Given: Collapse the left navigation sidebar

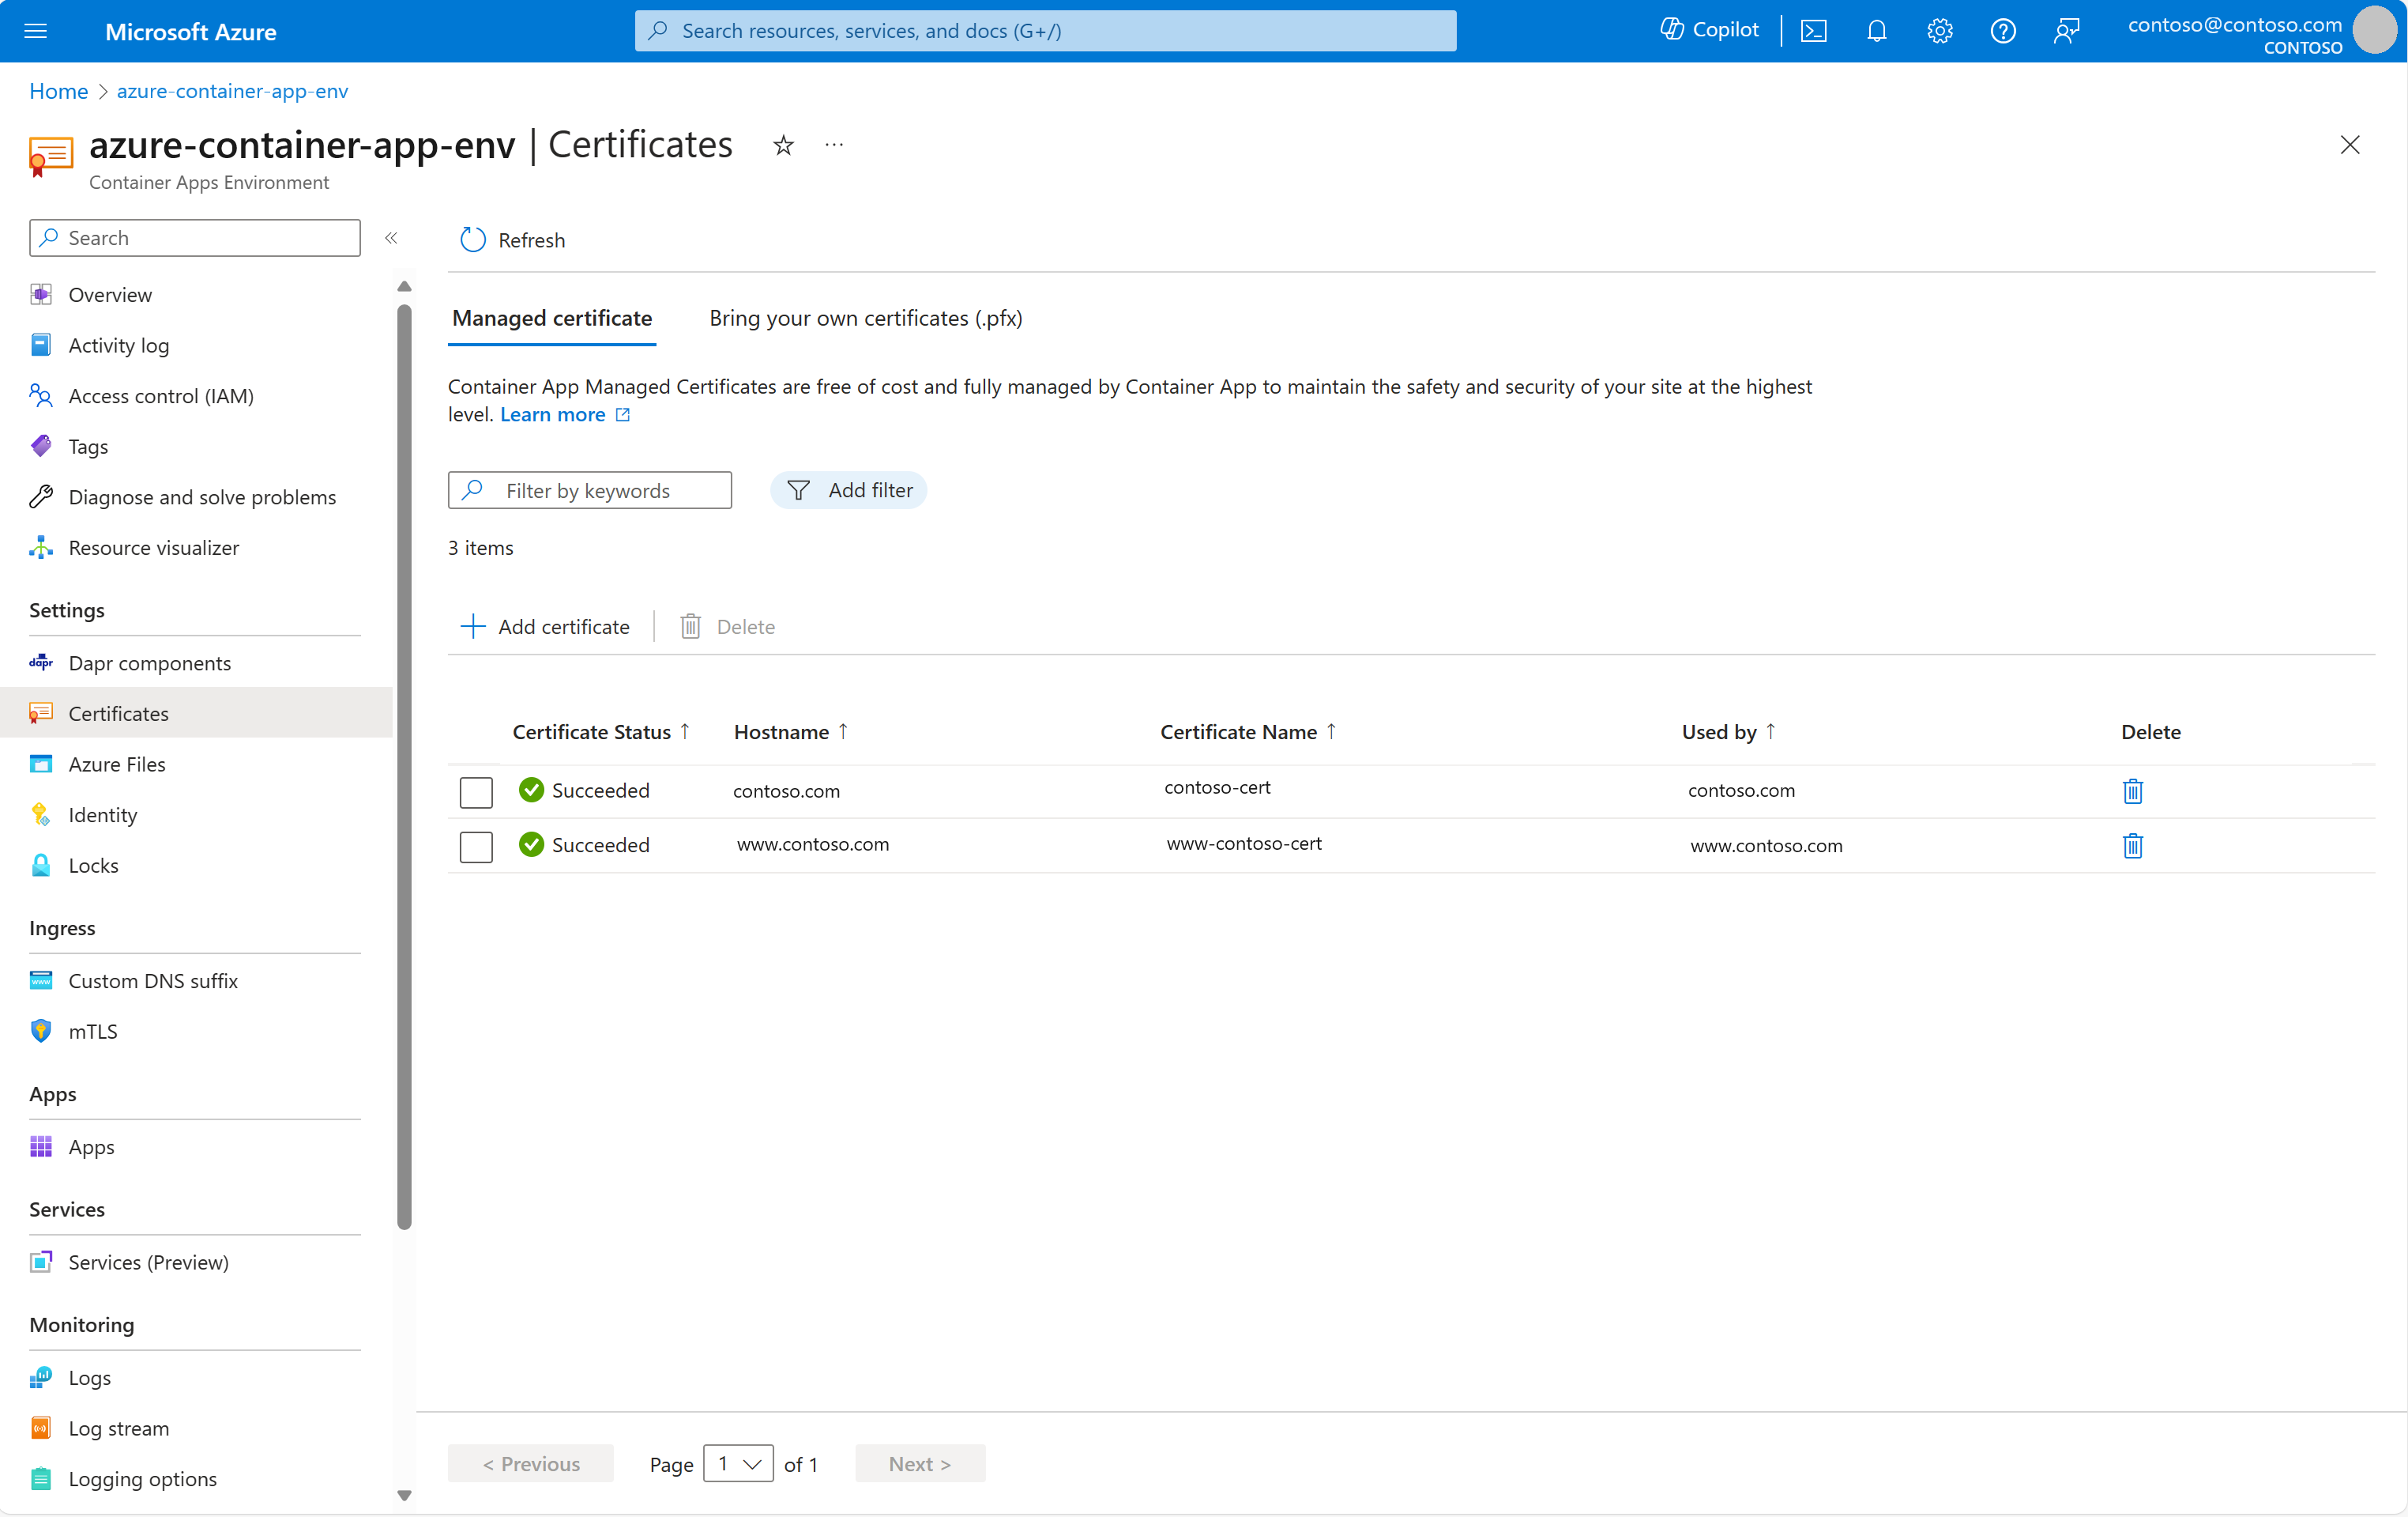Looking at the screenshot, I should (391, 237).
